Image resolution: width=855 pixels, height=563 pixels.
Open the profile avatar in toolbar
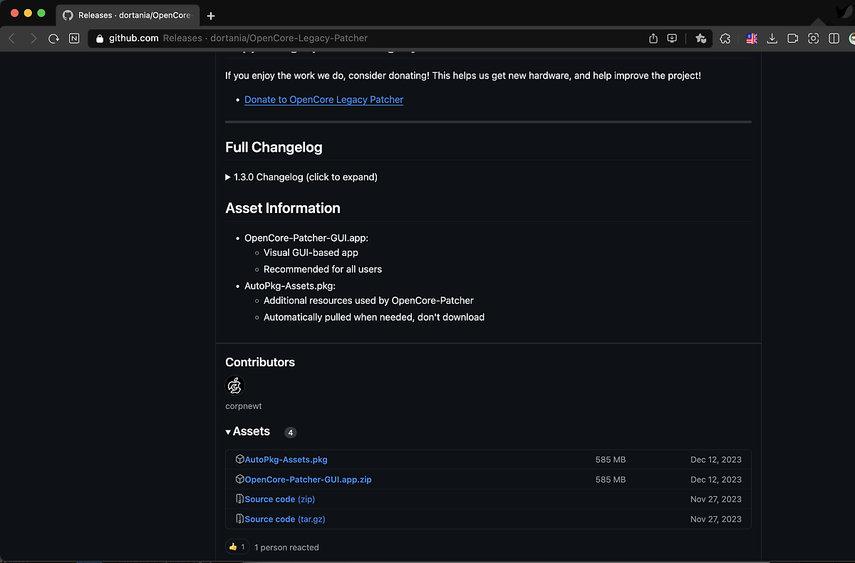pyautogui.click(x=852, y=38)
